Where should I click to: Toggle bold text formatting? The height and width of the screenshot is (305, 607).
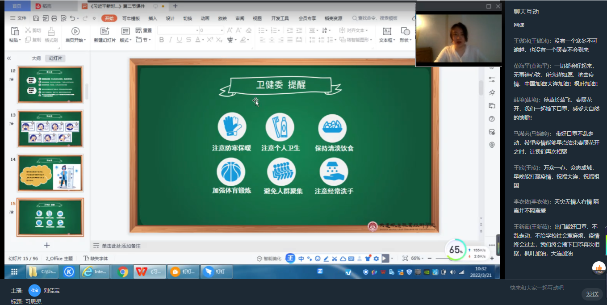(161, 40)
